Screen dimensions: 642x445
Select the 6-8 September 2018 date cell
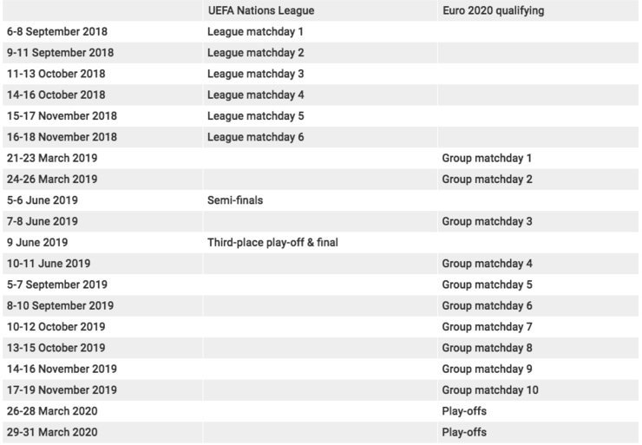pos(57,32)
